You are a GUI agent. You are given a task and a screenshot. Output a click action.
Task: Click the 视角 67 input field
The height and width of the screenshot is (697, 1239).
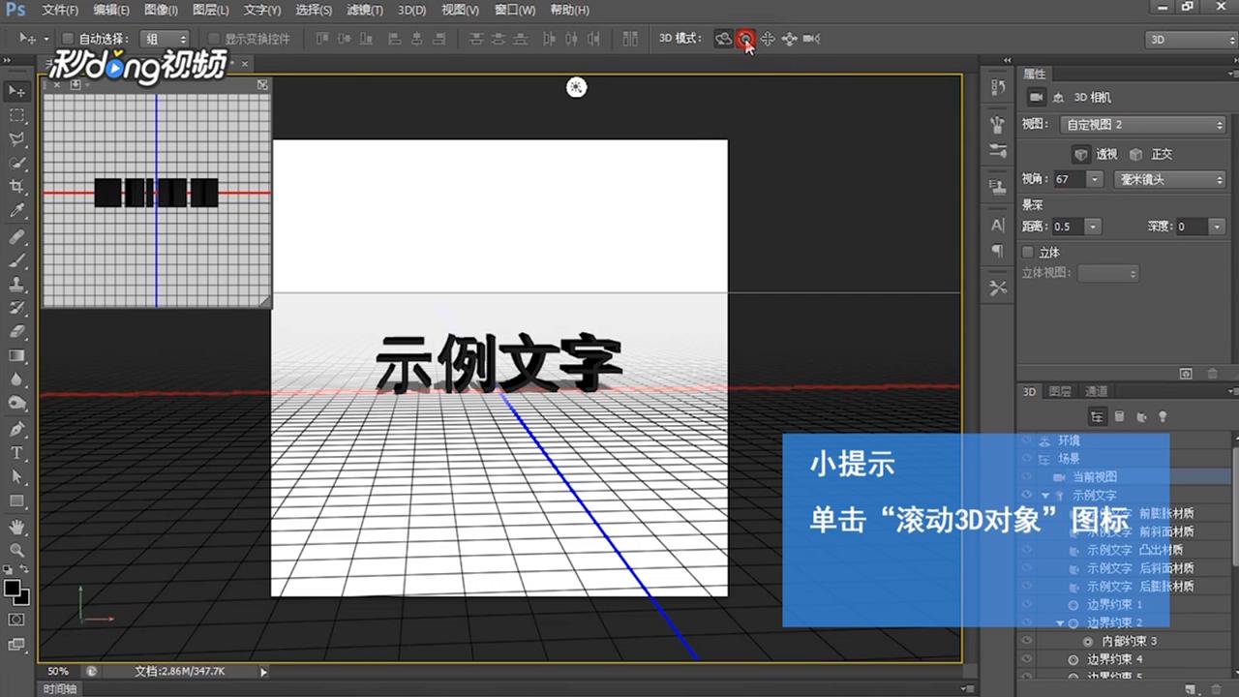tap(1070, 179)
